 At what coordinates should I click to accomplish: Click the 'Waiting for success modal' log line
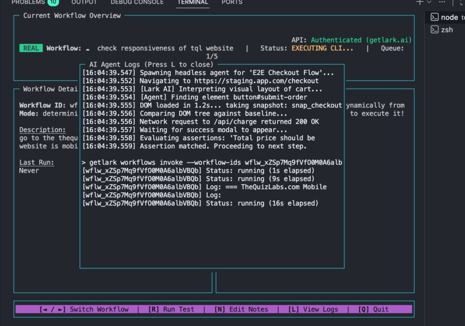(185, 130)
